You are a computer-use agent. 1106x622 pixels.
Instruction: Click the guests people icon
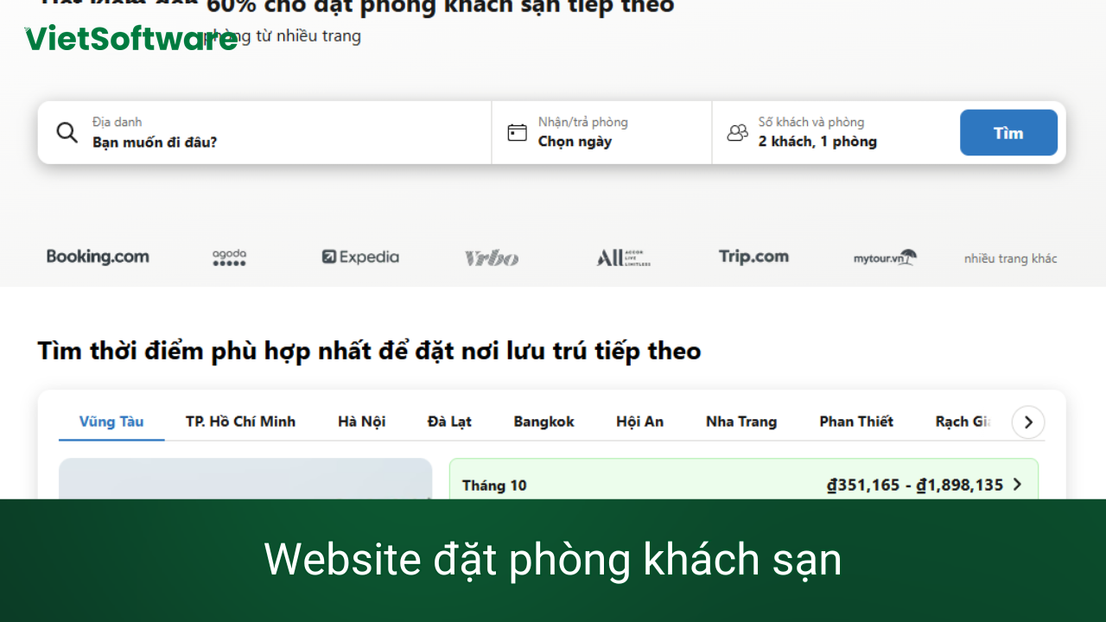[737, 132]
